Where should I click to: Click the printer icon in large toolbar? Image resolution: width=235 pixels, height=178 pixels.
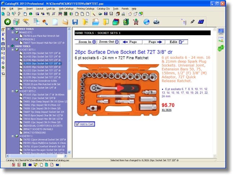point(156,22)
